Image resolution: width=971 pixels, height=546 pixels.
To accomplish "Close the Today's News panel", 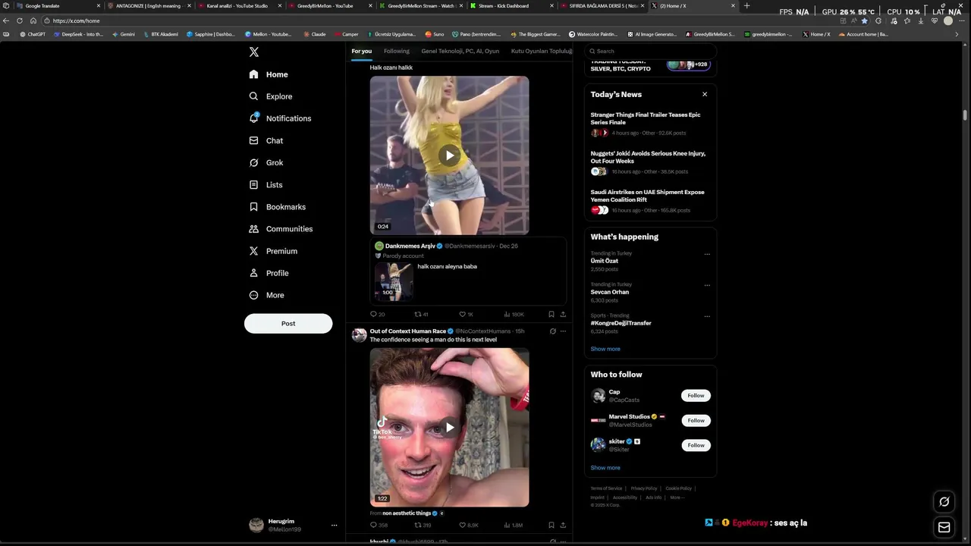I will (x=705, y=94).
